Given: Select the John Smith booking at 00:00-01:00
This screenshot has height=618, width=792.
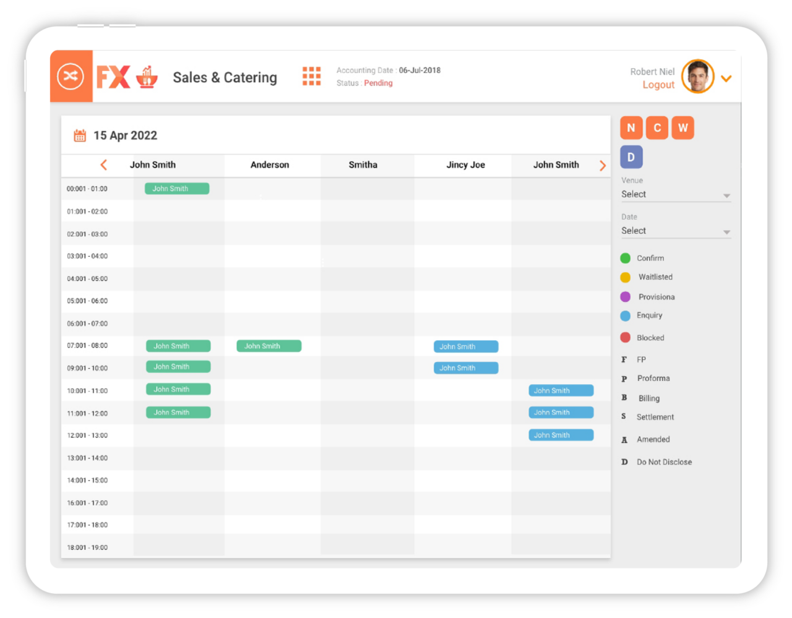Looking at the screenshot, I should click(x=176, y=188).
